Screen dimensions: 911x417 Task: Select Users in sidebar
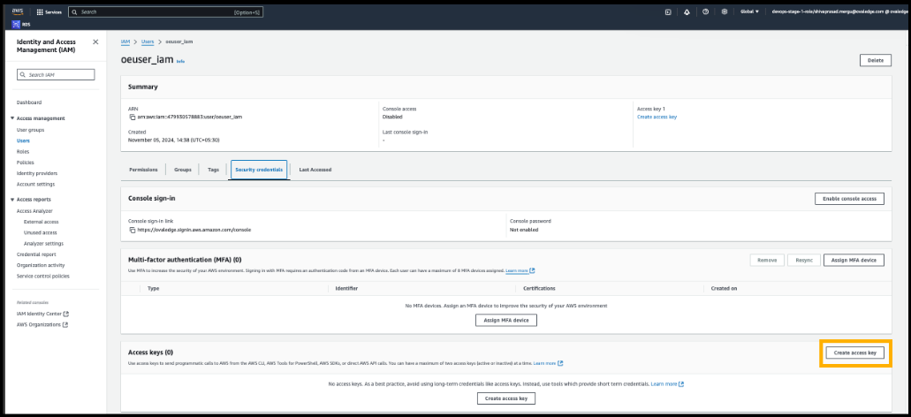[23, 140]
